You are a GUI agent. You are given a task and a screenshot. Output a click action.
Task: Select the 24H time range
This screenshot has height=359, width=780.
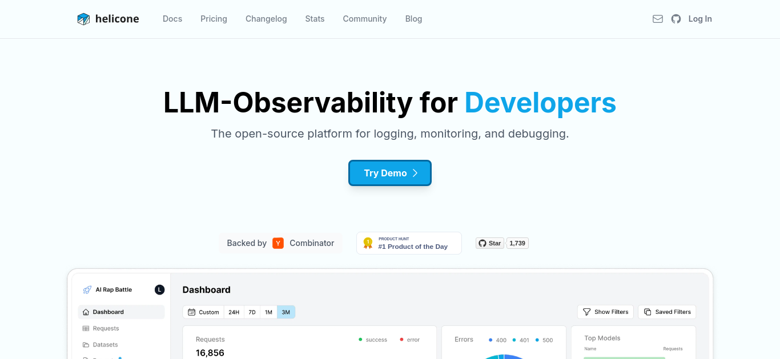[x=234, y=312]
